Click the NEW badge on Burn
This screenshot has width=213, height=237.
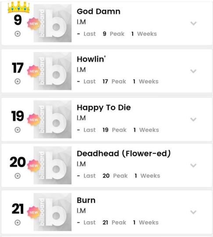33,212
